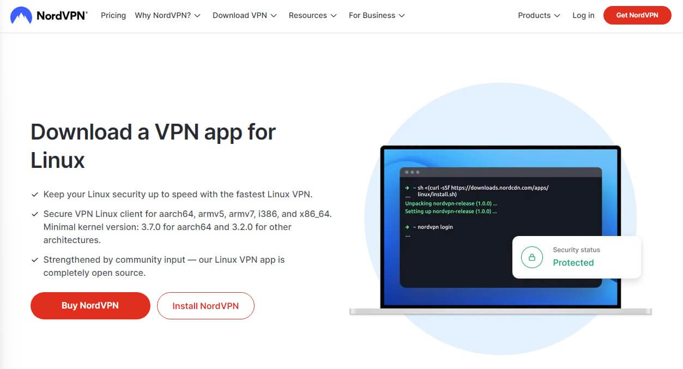
Task: Click the 'Download a VPN app for Linux' heading
Action: [x=153, y=146]
